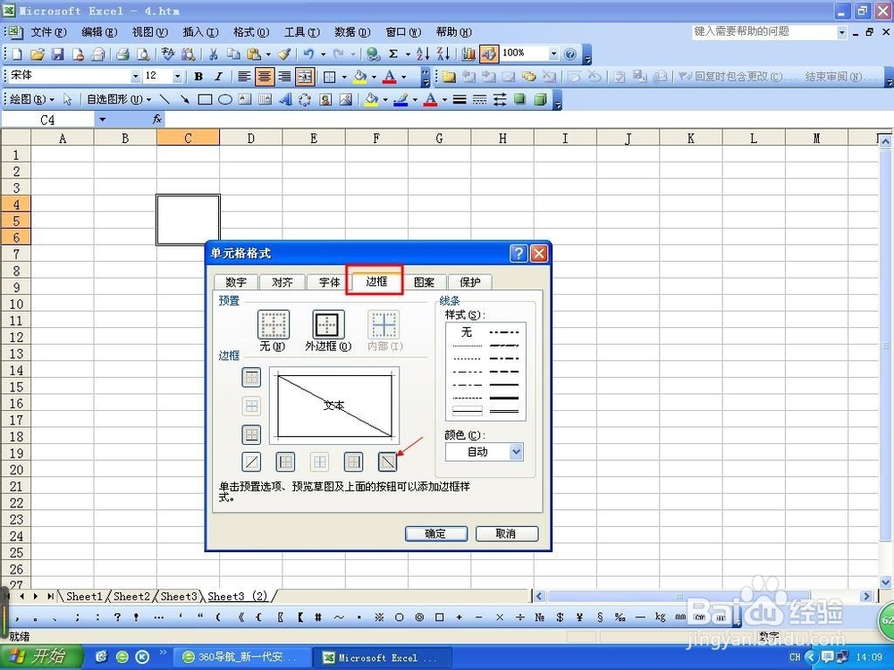Click the Line Color brush on Drawing toolbar
The image size is (894, 670).
tap(401, 100)
